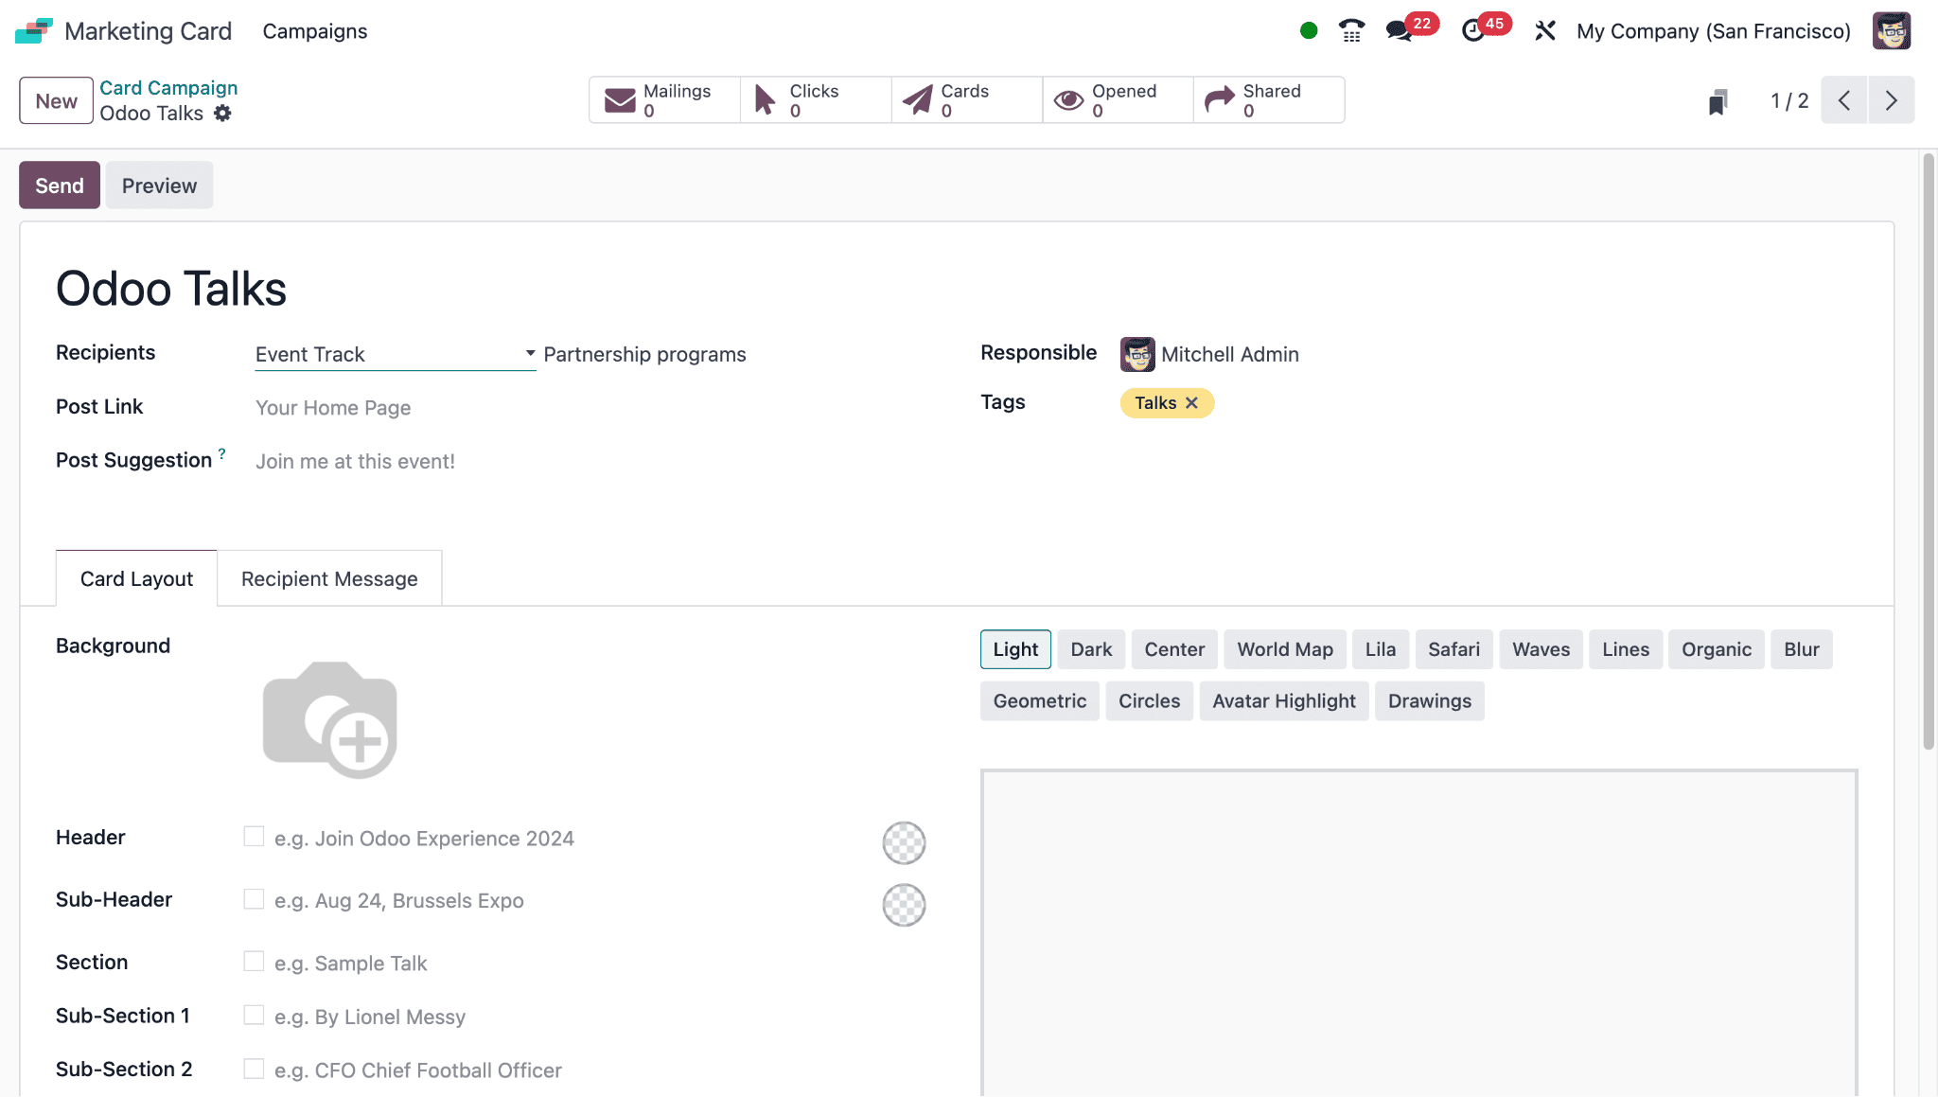Select the Avatar Highlight card template
The height and width of the screenshot is (1097, 1938).
(x=1284, y=701)
